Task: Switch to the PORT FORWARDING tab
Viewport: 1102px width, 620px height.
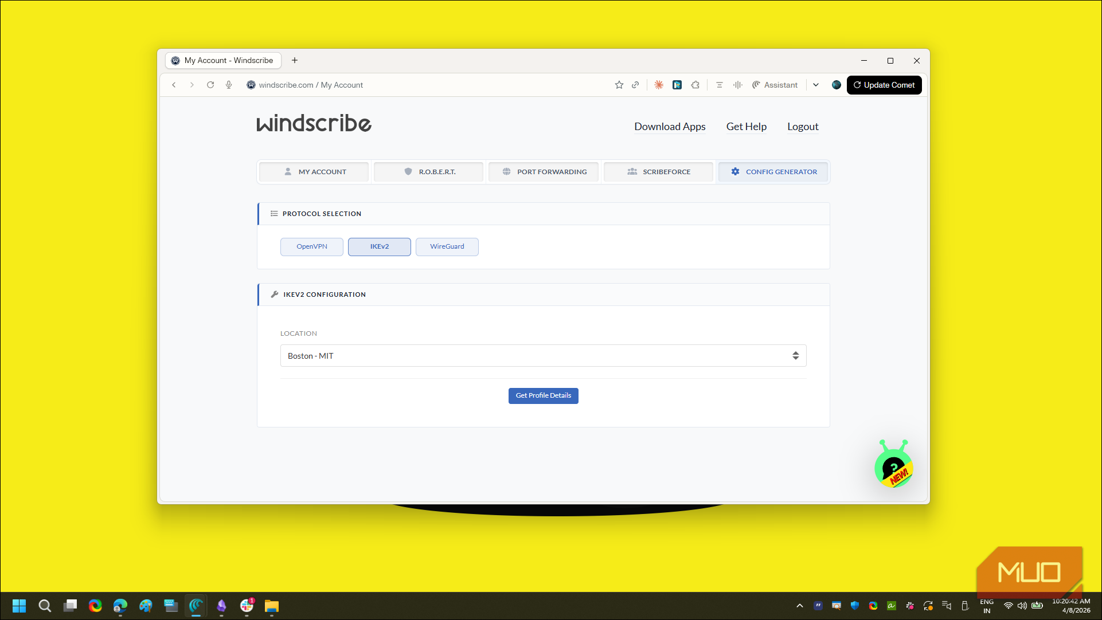Action: click(x=544, y=172)
